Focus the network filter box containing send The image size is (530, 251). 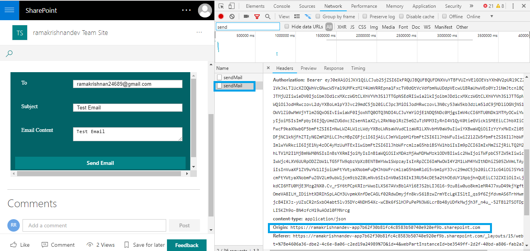pos(248,27)
